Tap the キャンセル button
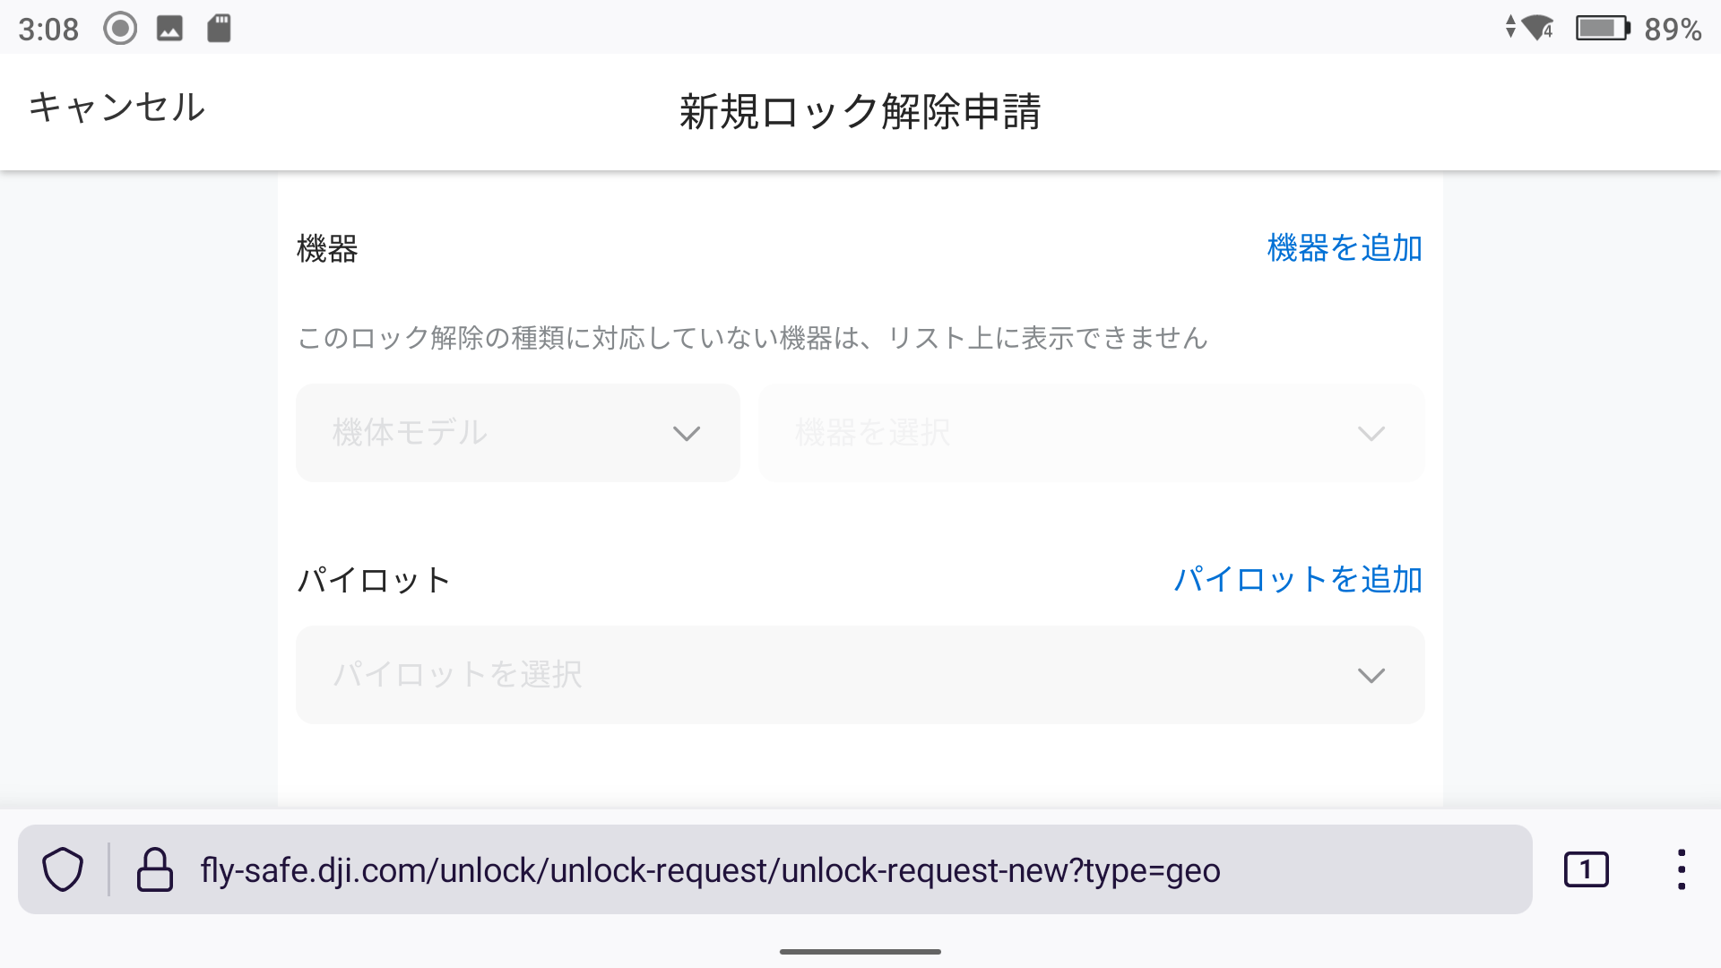Screen dimensions: 1721x968 [117, 108]
